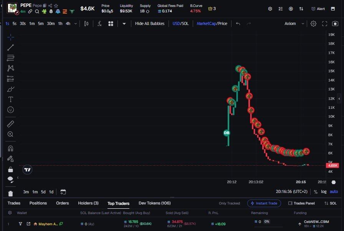344x231 pixels.
Task: Click the zoom in magnifier tool
Action: 10,134
